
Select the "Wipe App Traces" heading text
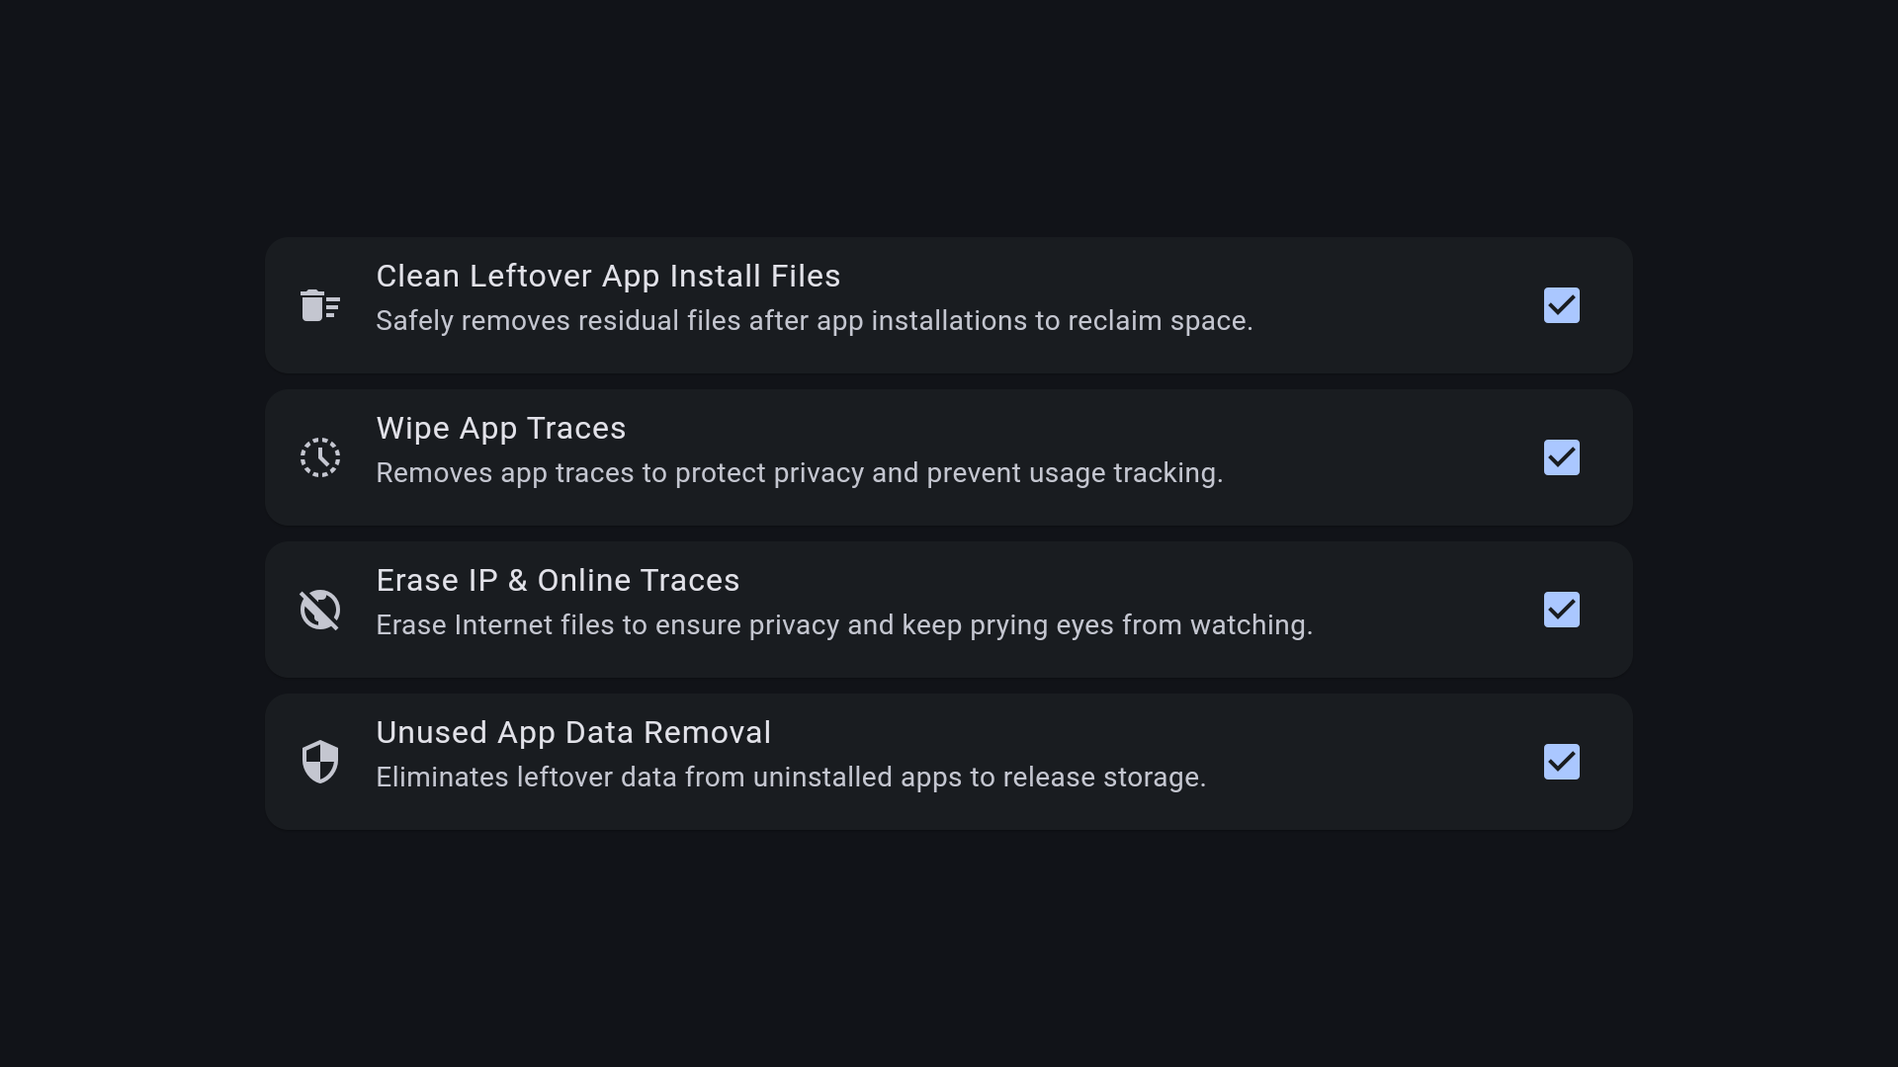coord(501,429)
